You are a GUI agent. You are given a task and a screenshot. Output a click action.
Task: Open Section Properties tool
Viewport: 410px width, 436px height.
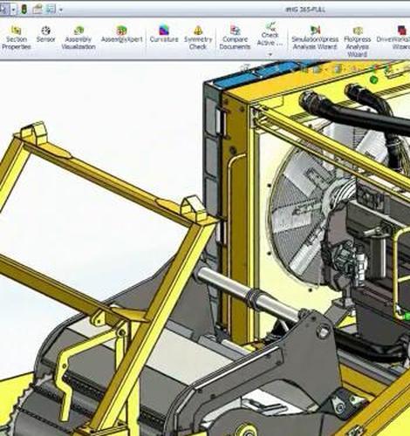pyautogui.click(x=16, y=38)
